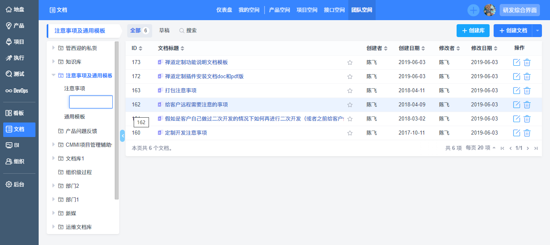The width and height of the screenshot is (550, 245).
Task: Click the round plus quick-create icon
Action: pos(473,10)
